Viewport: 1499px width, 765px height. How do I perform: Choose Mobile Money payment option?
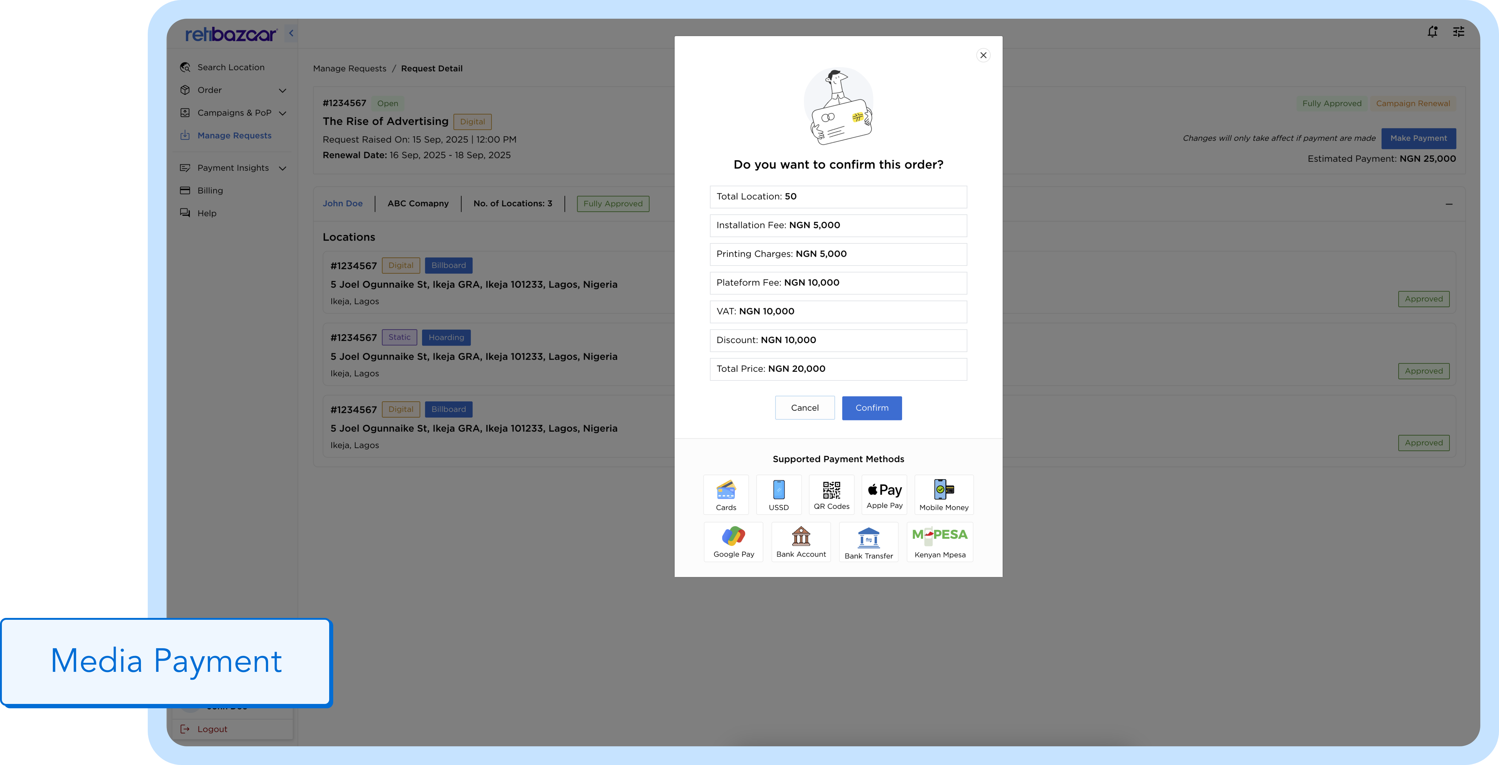[x=944, y=495]
